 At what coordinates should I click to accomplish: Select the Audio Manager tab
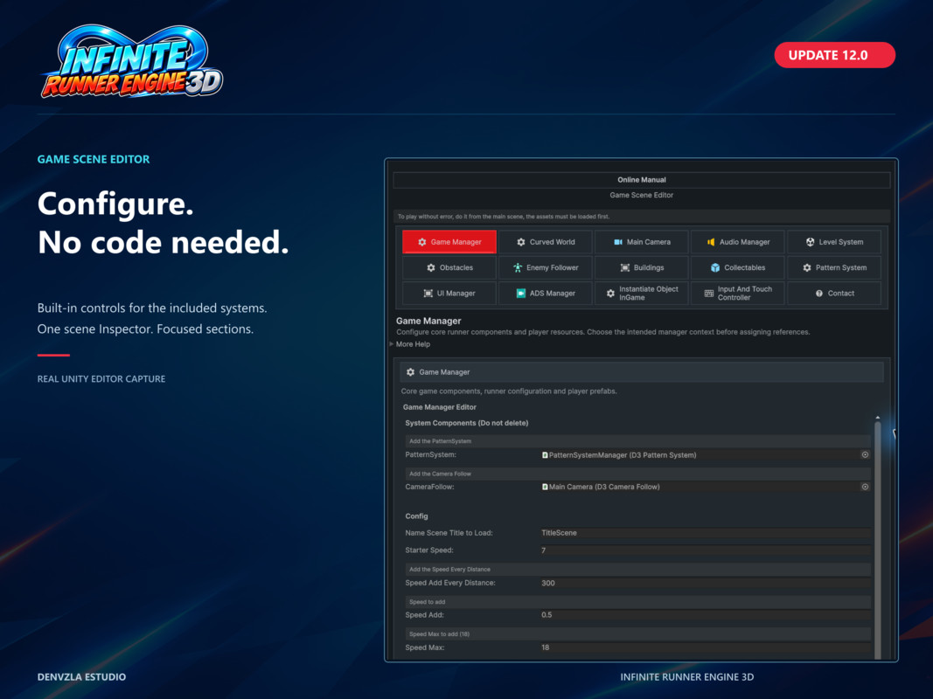click(x=738, y=242)
